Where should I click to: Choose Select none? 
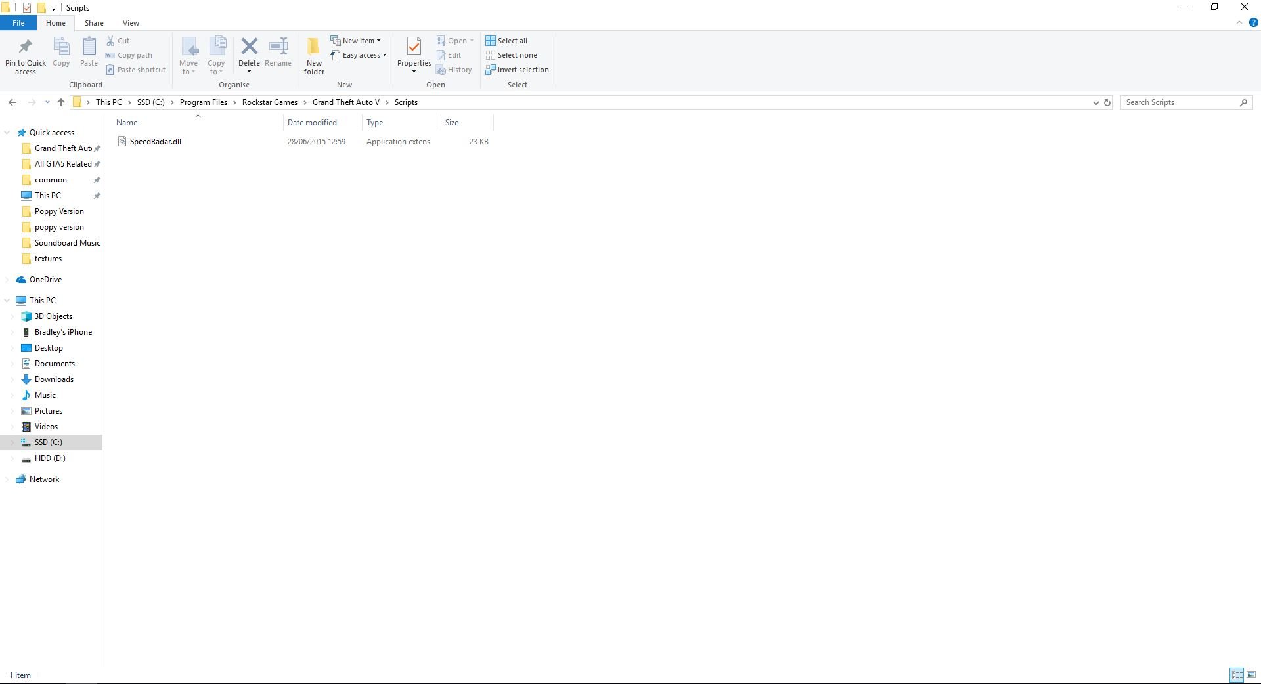(511, 55)
